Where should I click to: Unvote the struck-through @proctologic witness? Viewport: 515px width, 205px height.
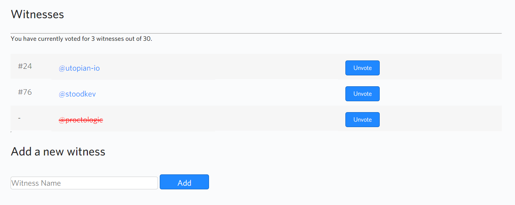[x=362, y=120]
